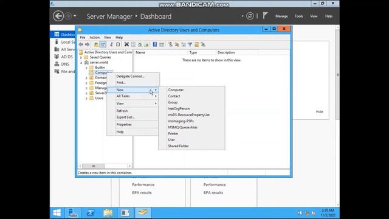This screenshot has width=389, height=219.
Task: Open the File menu in ADUC
Action: (83, 37)
